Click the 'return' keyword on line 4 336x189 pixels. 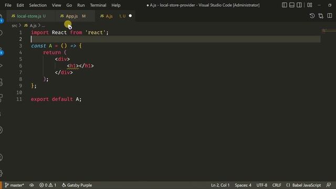[52, 52]
